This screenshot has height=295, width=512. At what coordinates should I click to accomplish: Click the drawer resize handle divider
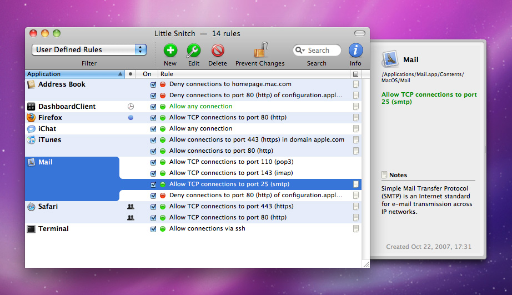pos(485,149)
